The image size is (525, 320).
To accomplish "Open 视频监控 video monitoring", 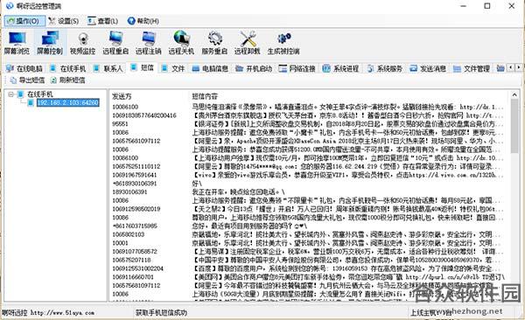I will click(82, 43).
